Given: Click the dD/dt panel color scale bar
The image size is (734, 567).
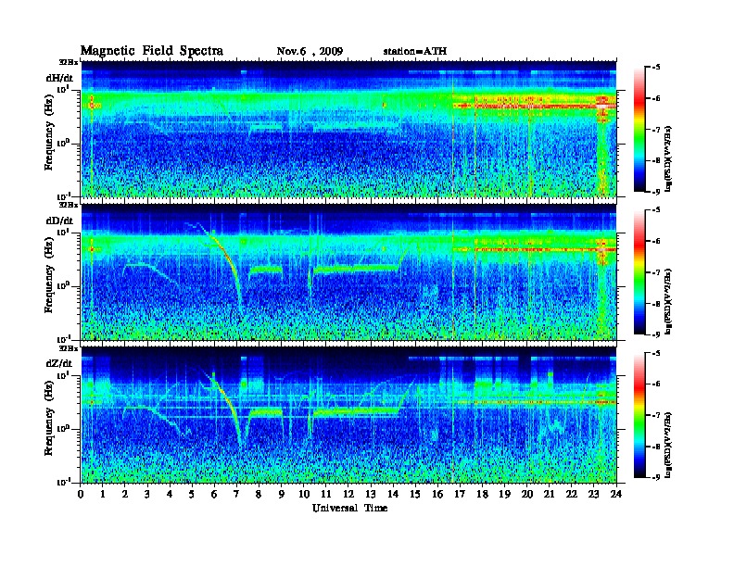Looking at the screenshot, I should coord(639,272).
